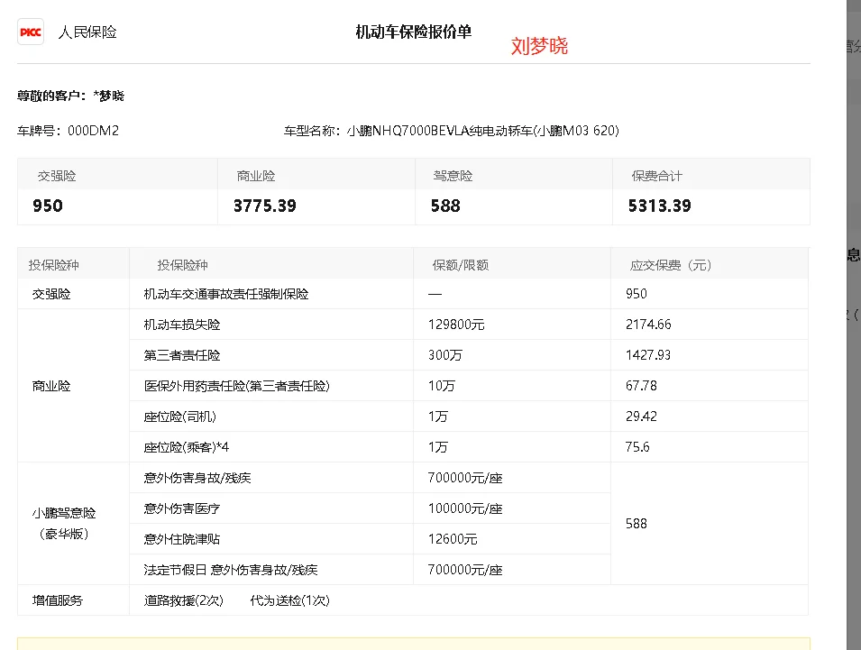Viewport: 861px width, 650px height.
Task: Click the 驾意险 summary card header
Action: (x=453, y=176)
